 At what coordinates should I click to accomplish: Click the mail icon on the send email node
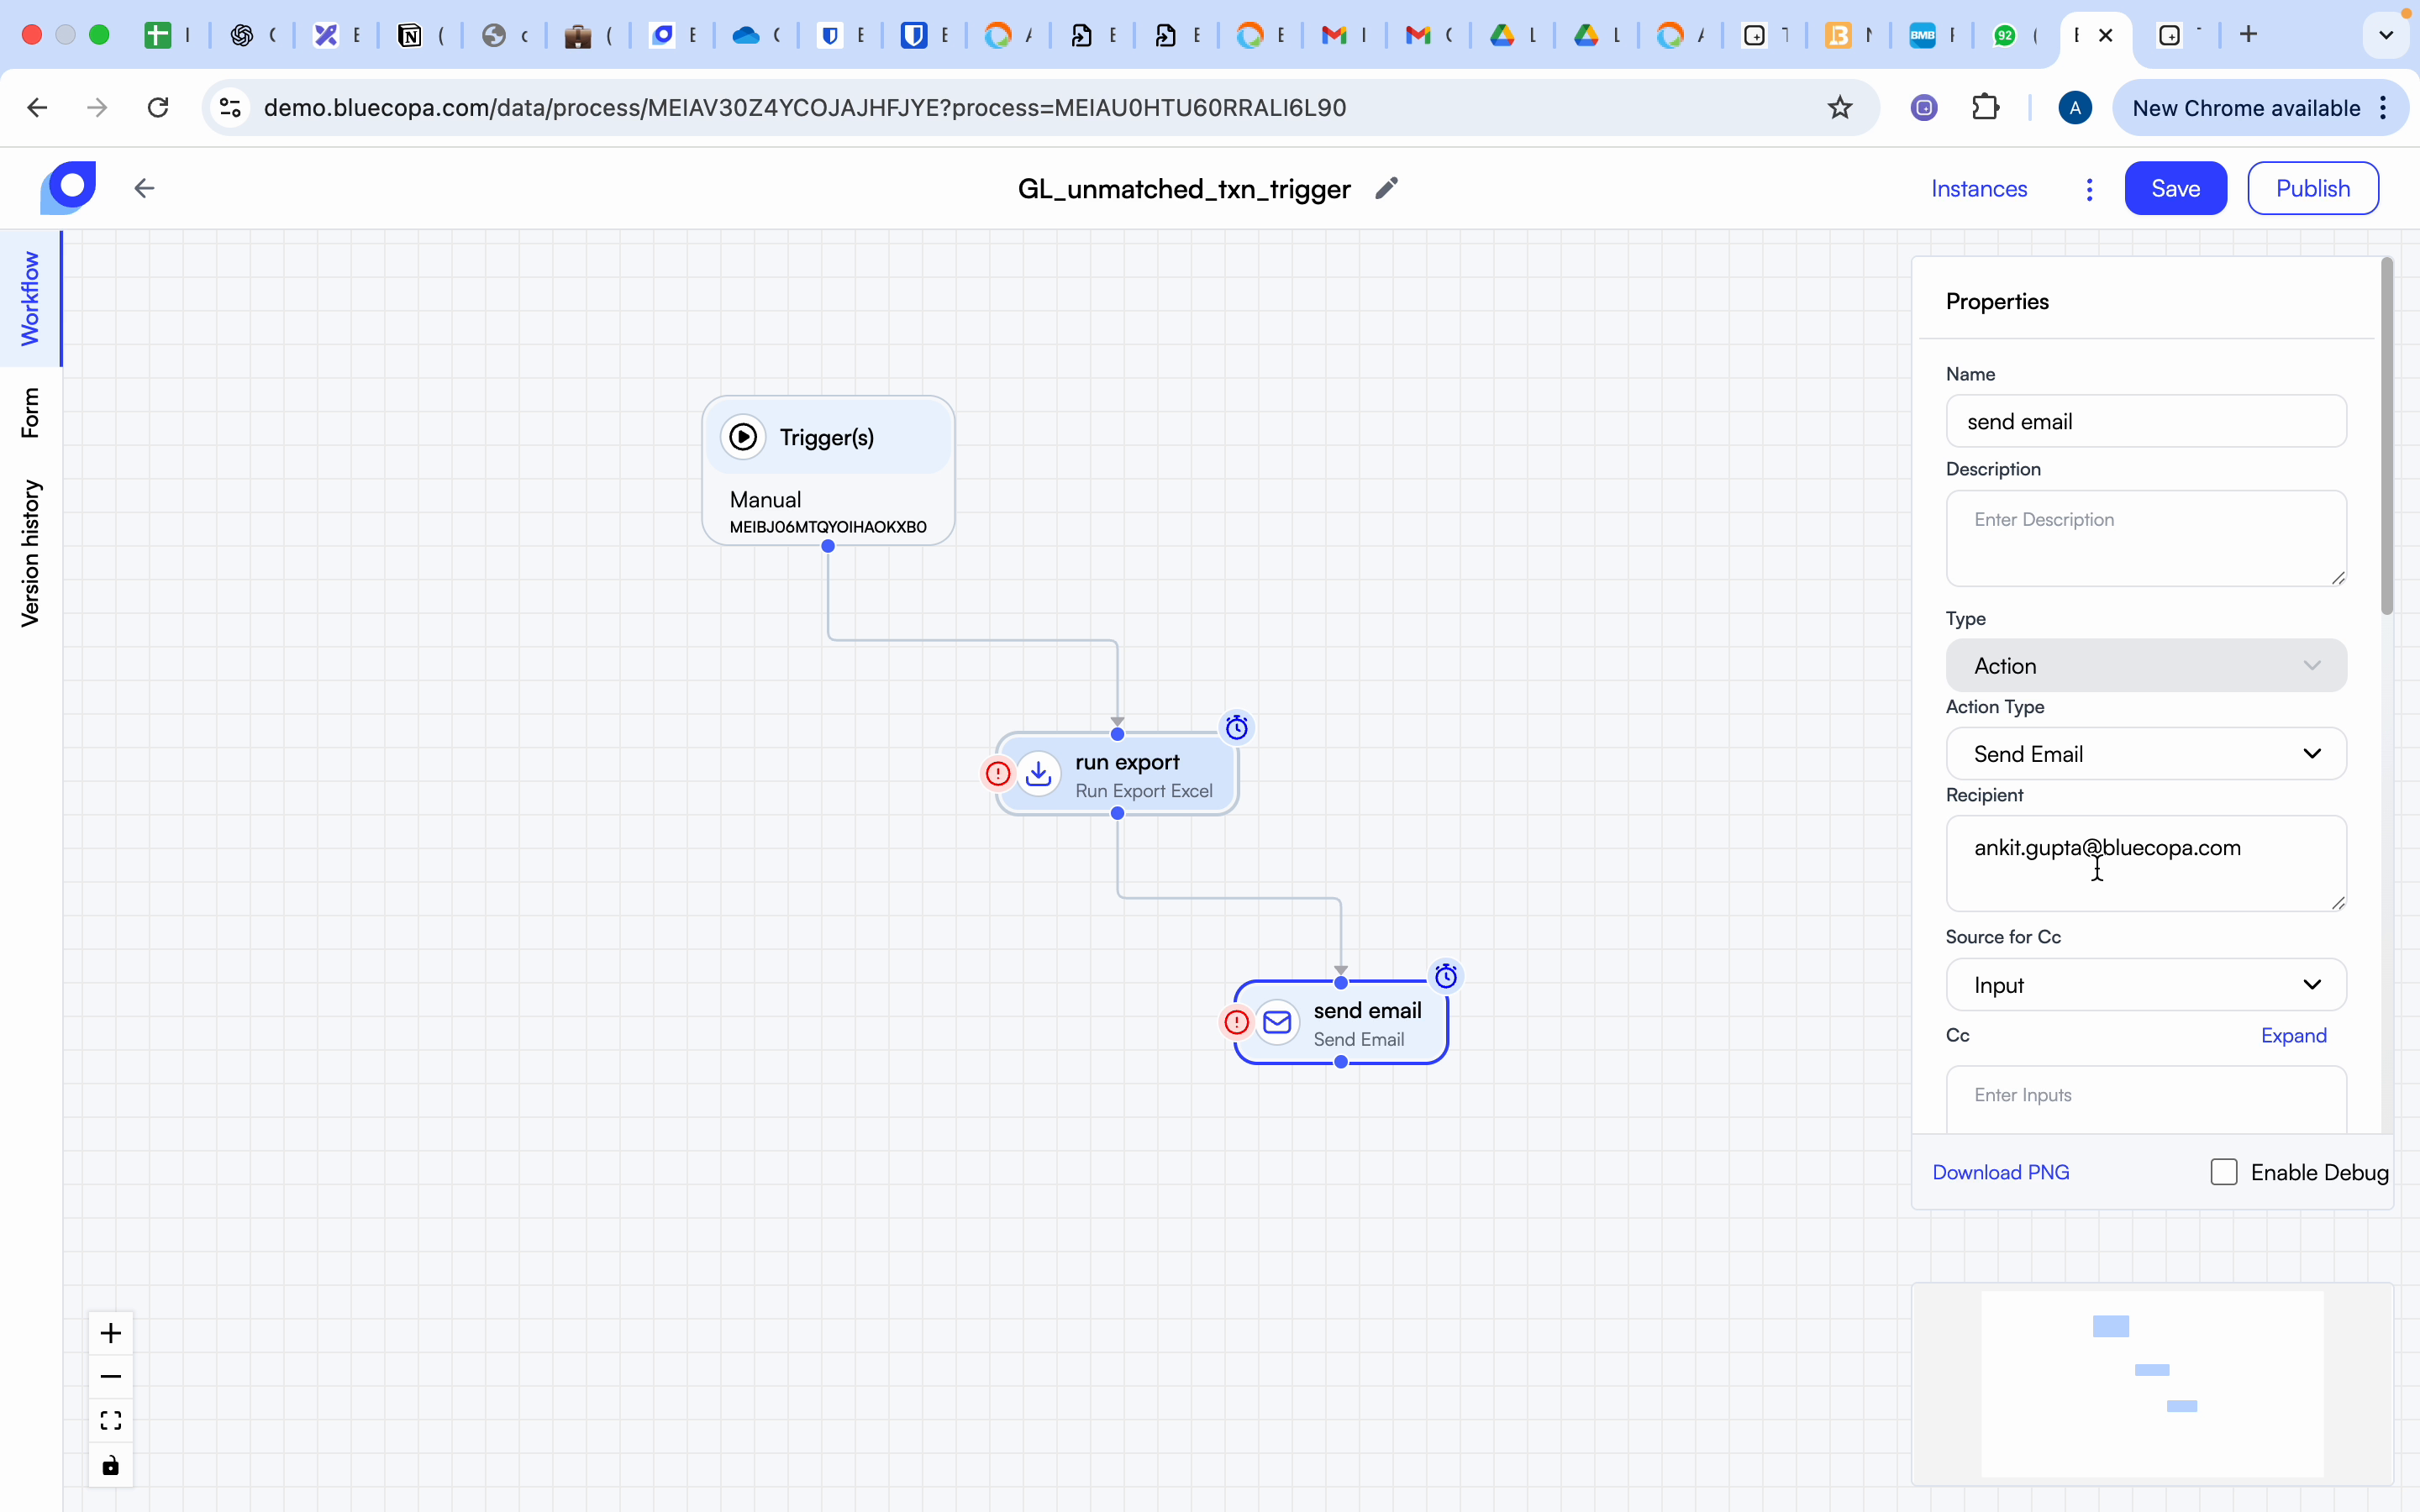(1277, 1022)
